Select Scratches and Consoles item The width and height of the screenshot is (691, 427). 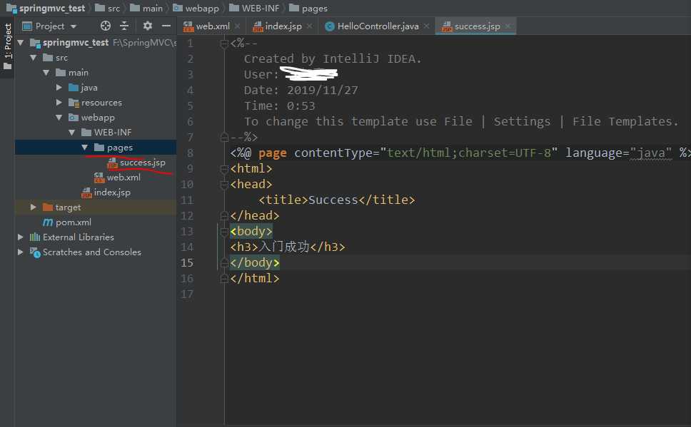pos(86,252)
